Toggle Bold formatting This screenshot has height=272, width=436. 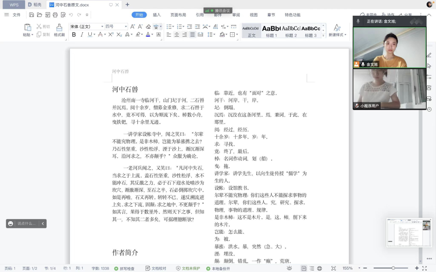point(74,34)
